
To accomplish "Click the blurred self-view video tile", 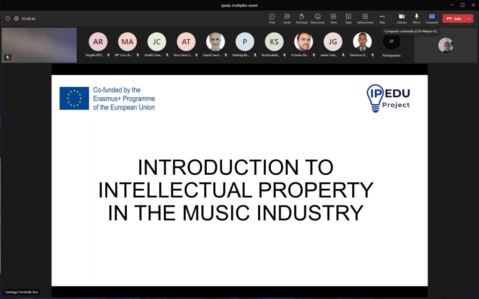I will coord(39,45).
